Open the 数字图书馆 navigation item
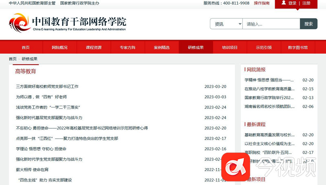This screenshot has width=326, height=185. point(297,47)
